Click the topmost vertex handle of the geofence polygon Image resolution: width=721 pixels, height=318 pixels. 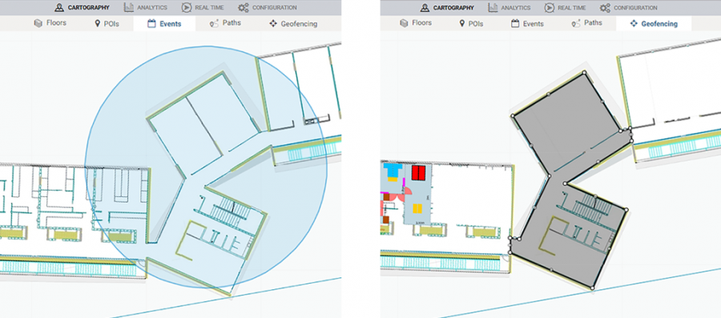click(x=585, y=72)
